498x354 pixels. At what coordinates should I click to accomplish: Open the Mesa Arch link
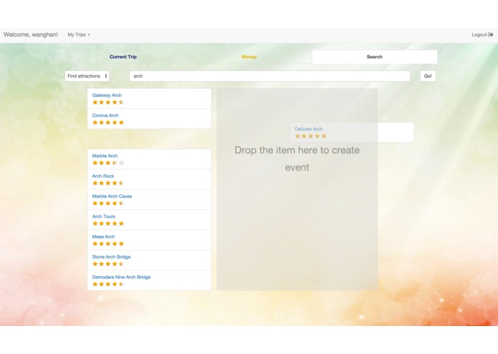(x=103, y=236)
